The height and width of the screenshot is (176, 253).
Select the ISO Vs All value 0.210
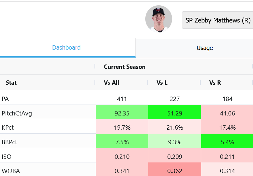click(122, 156)
